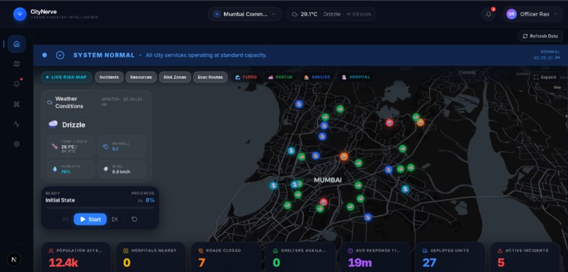Image resolution: width=568 pixels, height=272 pixels.
Task: Click the Initial State label
Action: (60, 200)
